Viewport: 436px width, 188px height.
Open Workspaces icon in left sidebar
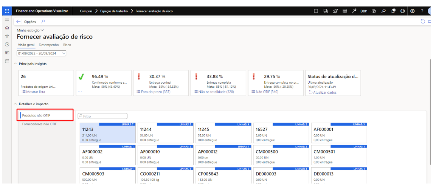[x=7, y=53]
